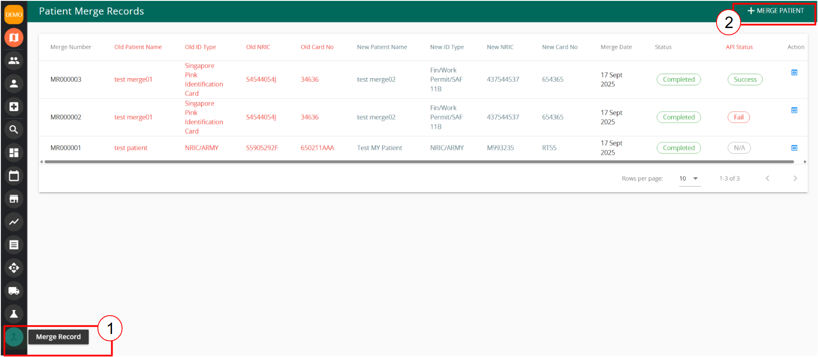Open the calendar sidebar icon
Image resolution: width=818 pixels, height=357 pixels.
click(14, 176)
